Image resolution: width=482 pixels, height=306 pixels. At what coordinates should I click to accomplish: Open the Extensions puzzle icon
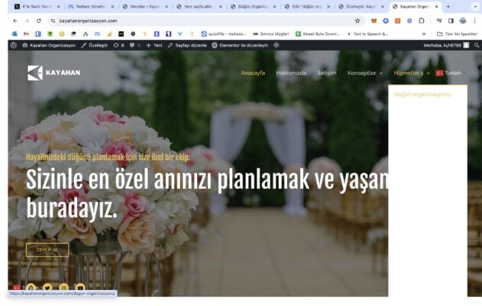422,21
